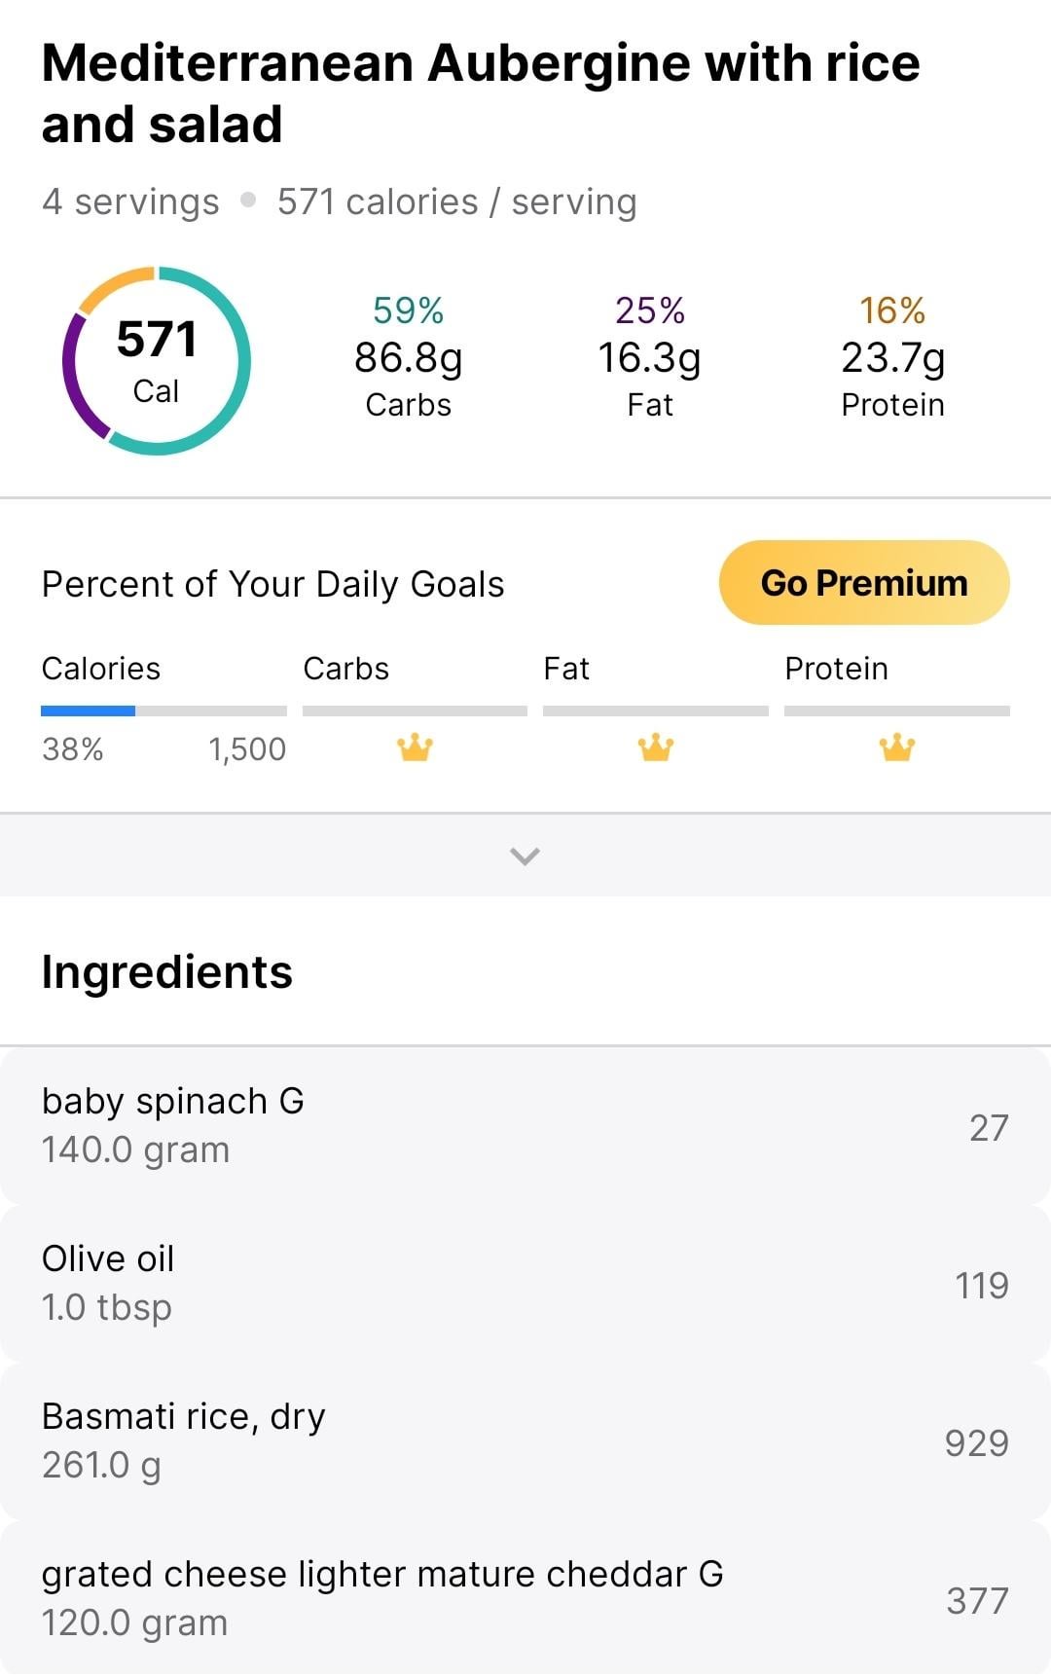Tap the premium crown under Fat
The height and width of the screenshot is (1677, 1051).
tap(656, 747)
